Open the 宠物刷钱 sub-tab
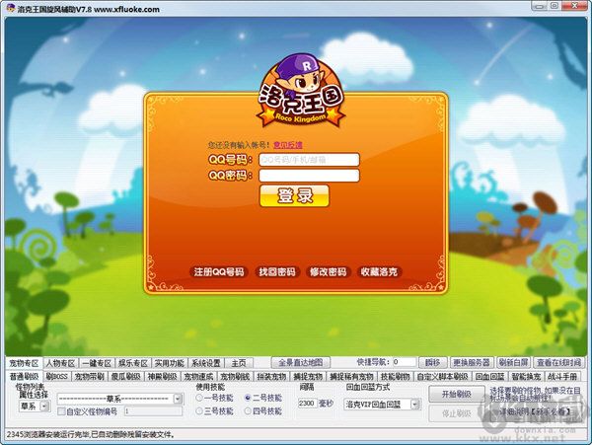This screenshot has width=592, height=445. (x=235, y=376)
